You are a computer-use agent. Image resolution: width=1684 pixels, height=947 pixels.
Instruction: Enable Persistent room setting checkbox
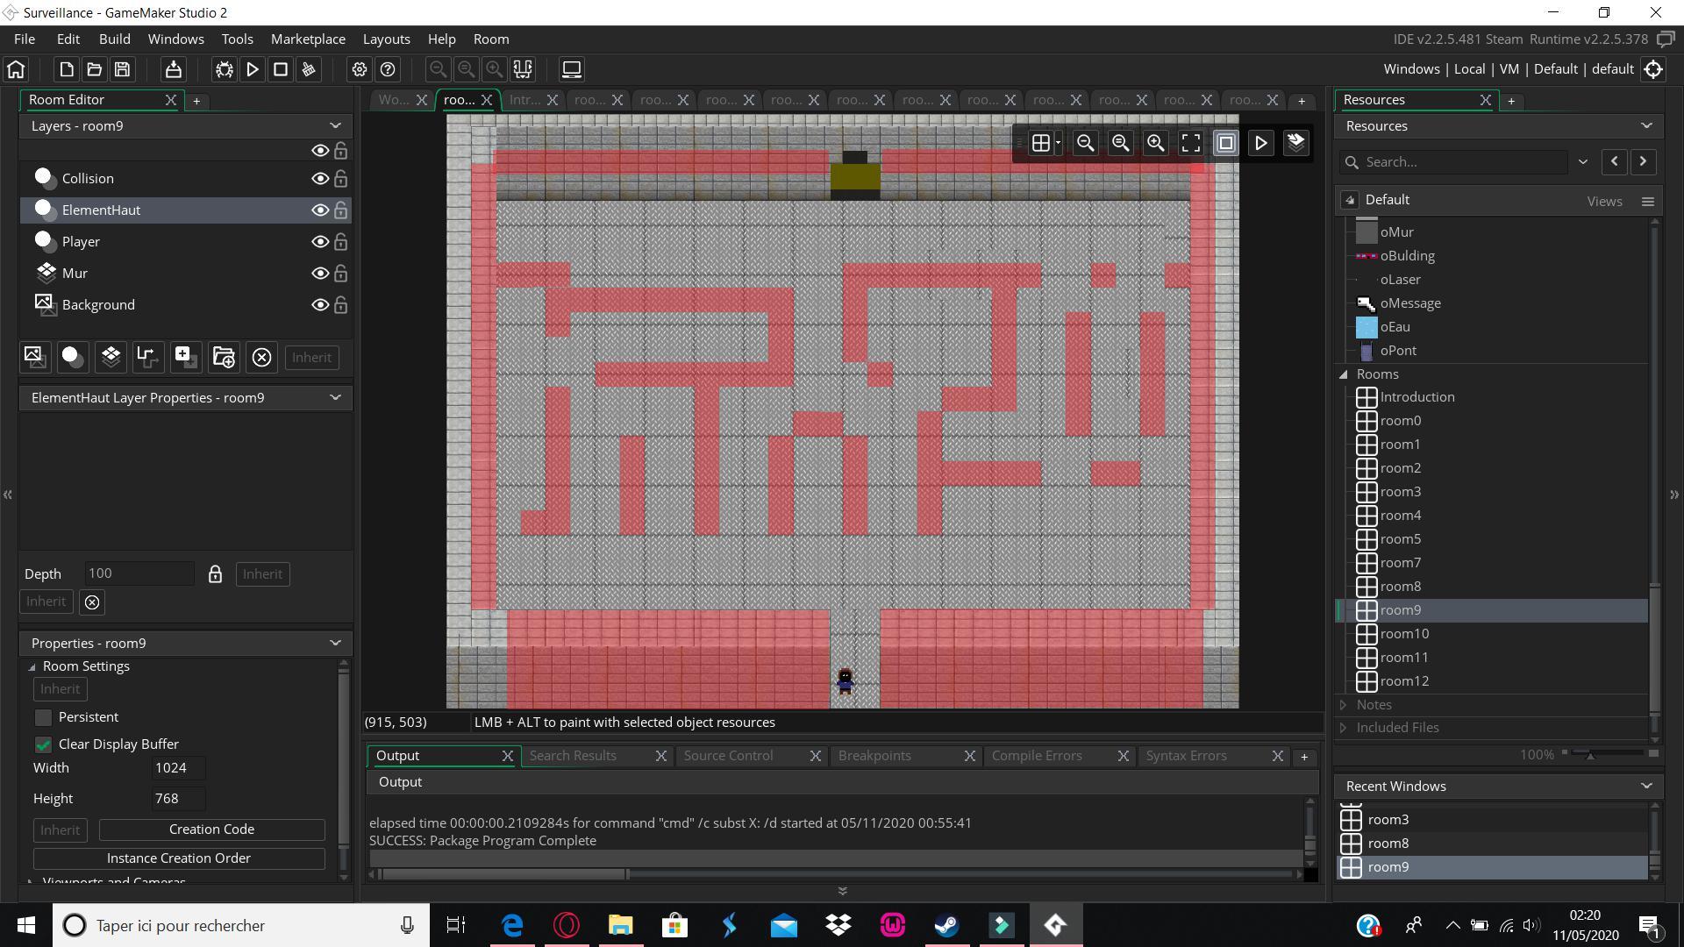43,717
